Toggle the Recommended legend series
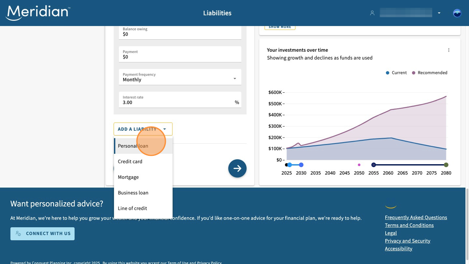This screenshot has width=469, height=264. [x=430, y=73]
